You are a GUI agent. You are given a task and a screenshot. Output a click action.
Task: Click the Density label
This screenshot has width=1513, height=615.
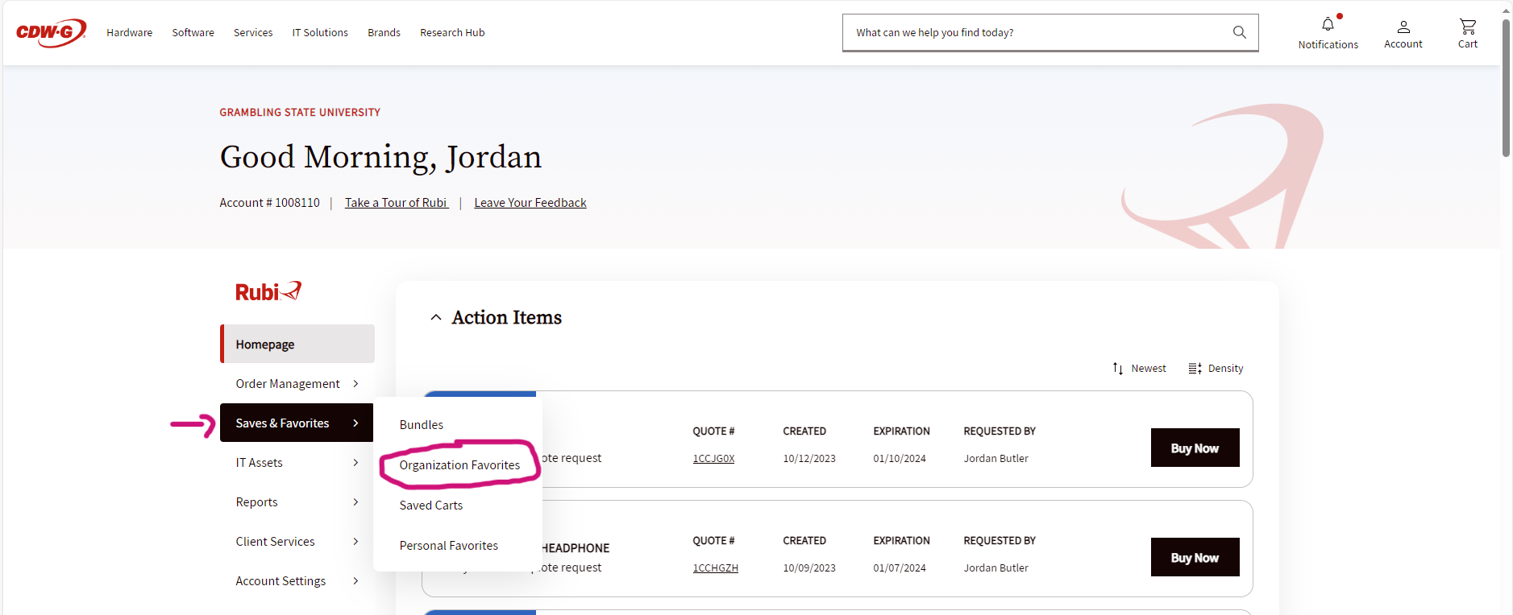pos(1225,368)
